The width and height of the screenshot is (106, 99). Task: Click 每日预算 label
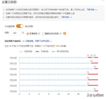[x=29, y=26]
